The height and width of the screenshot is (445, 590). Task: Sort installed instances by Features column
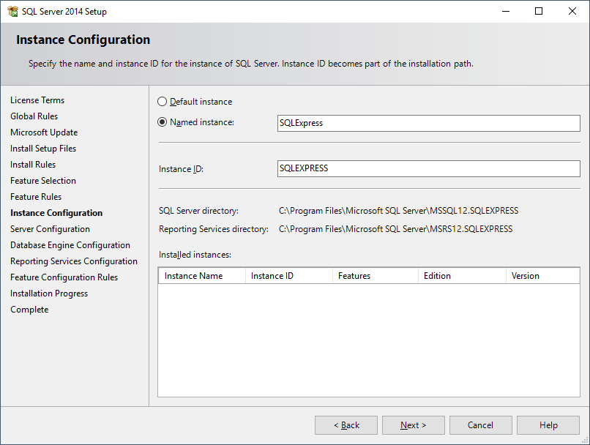pyautogui.click(x=376, y=276)
